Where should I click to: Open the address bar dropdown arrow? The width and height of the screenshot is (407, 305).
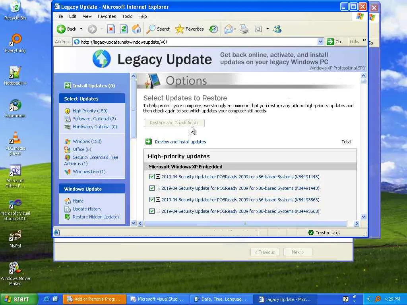(x=321, y=42)
